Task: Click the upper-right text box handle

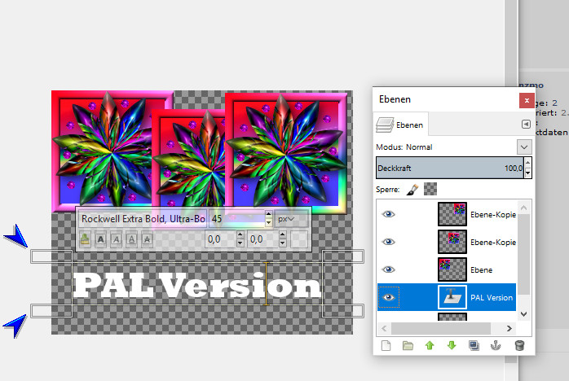Action: 343,256
